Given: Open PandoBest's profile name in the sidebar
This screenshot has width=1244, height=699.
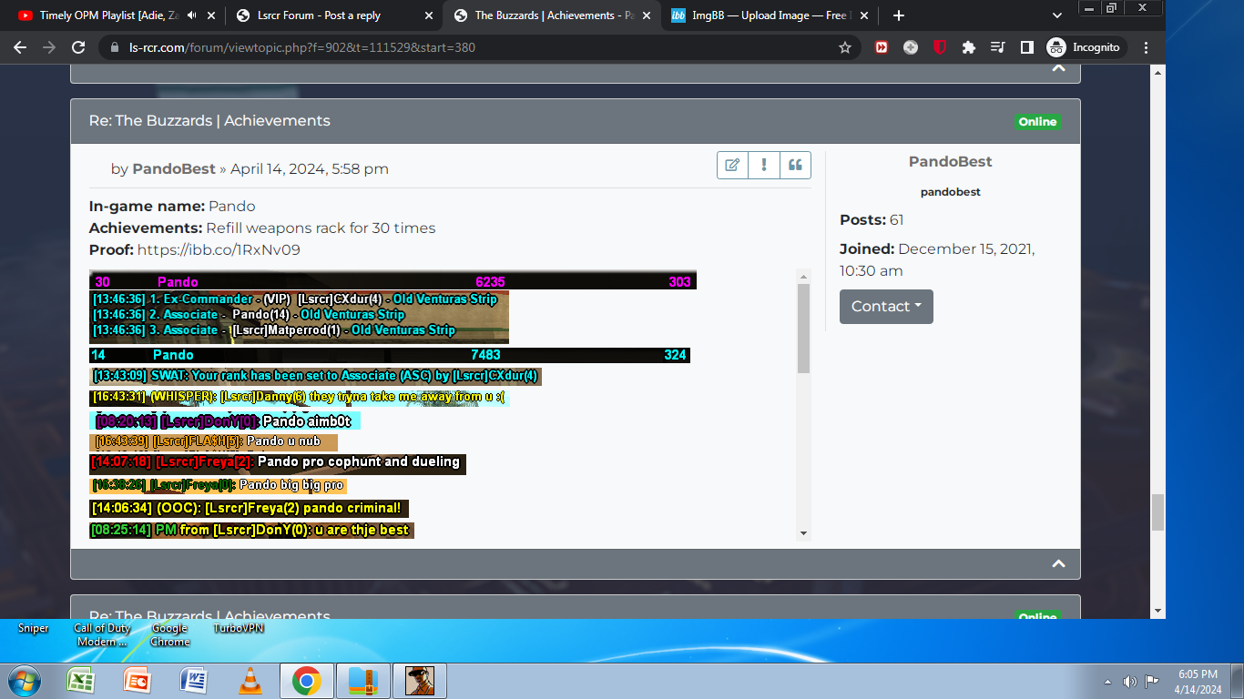Looking at the screenshot, I should pos(950,161).
